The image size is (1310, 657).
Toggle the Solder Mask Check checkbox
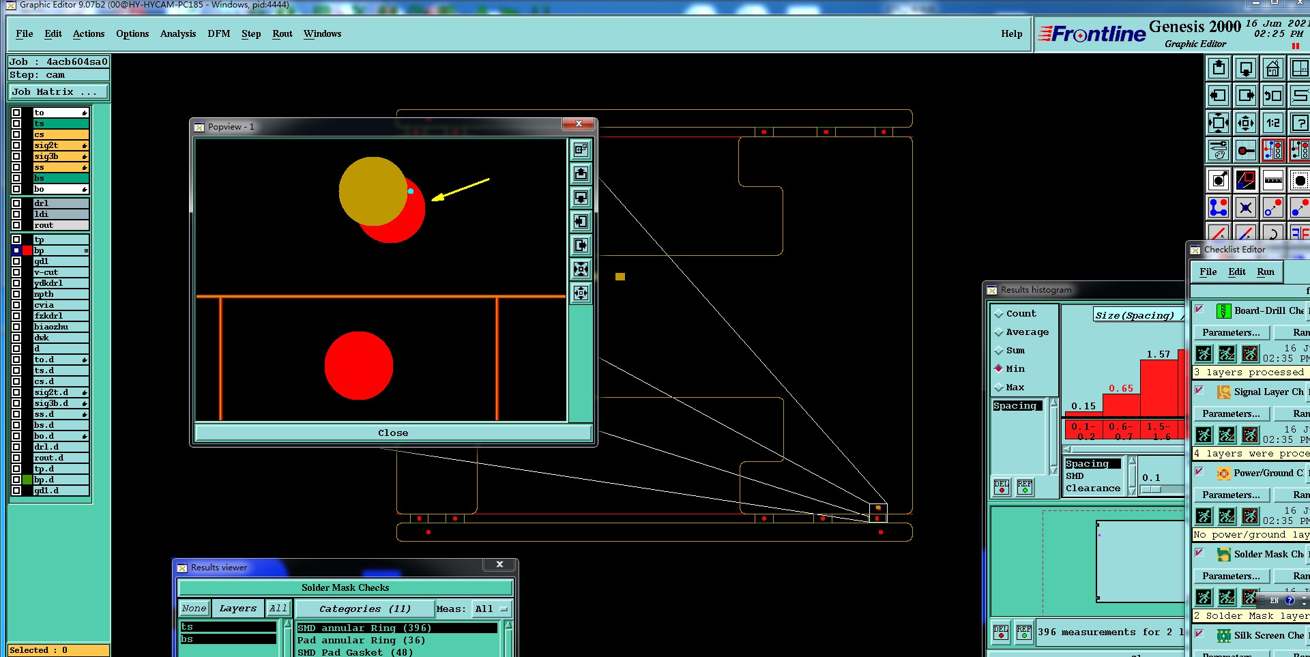click(1199, 553)
